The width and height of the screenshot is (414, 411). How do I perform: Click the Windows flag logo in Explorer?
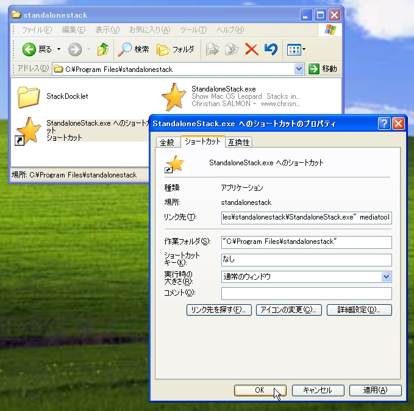330,30
